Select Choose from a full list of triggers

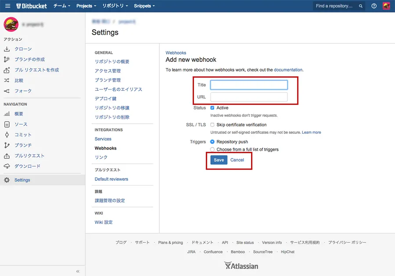212,150
